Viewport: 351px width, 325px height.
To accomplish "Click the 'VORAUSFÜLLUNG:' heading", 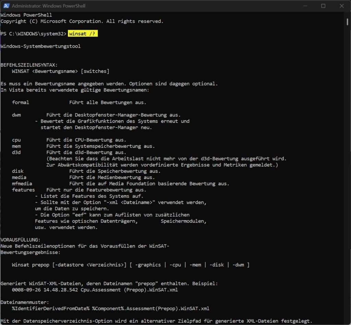I will click(20, 240).
